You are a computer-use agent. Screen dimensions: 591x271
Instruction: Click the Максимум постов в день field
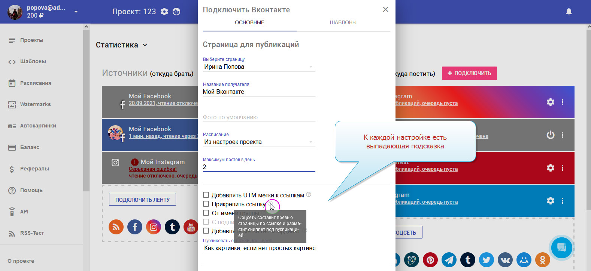[x=258, y=167]
